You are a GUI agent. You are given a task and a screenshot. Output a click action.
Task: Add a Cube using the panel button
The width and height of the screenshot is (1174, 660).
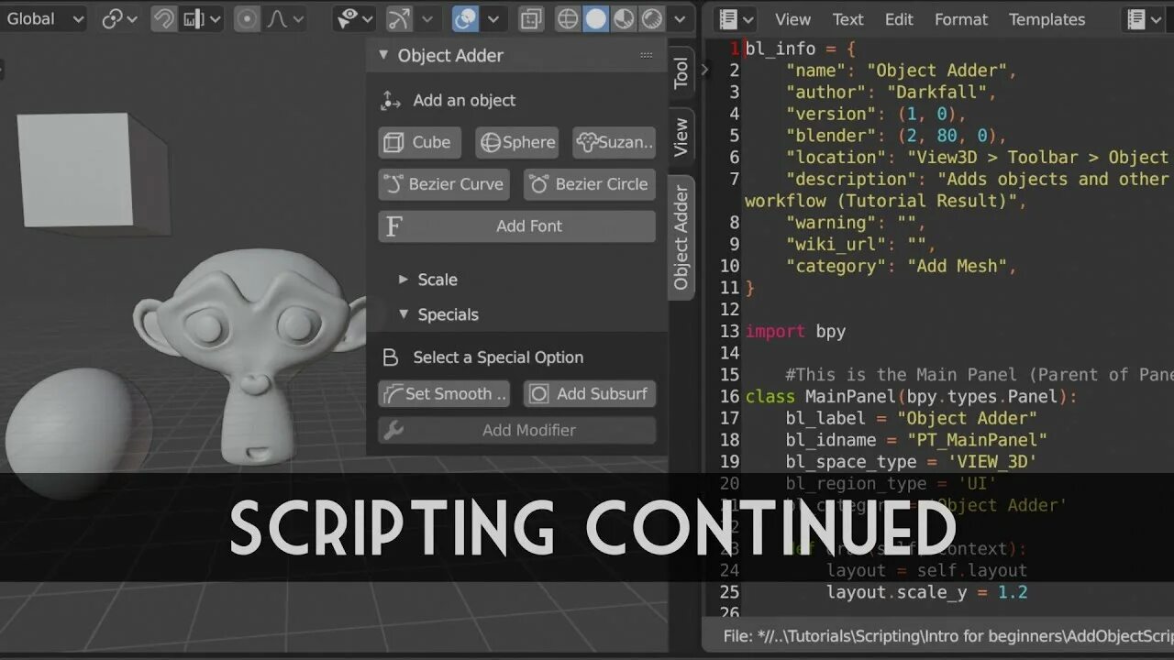[418, 142]
